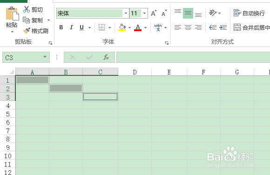Expand the Copy (复制) dropdown arrow
270x175 pixels.
48,20
